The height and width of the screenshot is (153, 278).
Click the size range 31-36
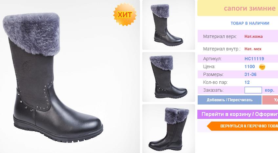click(x=250, y=74)
